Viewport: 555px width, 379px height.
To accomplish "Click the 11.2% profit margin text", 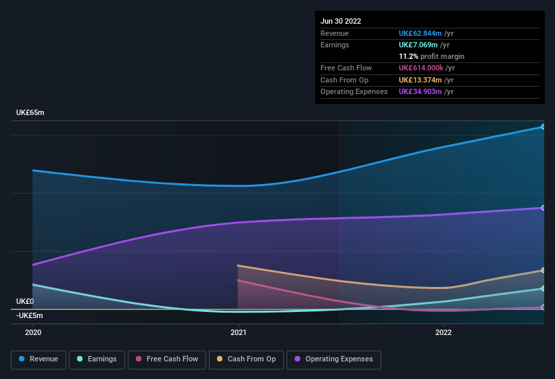I will (431, 56).
